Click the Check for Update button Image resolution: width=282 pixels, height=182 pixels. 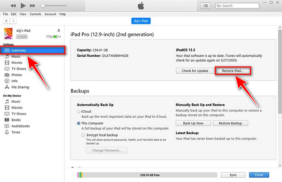(195, 71)
